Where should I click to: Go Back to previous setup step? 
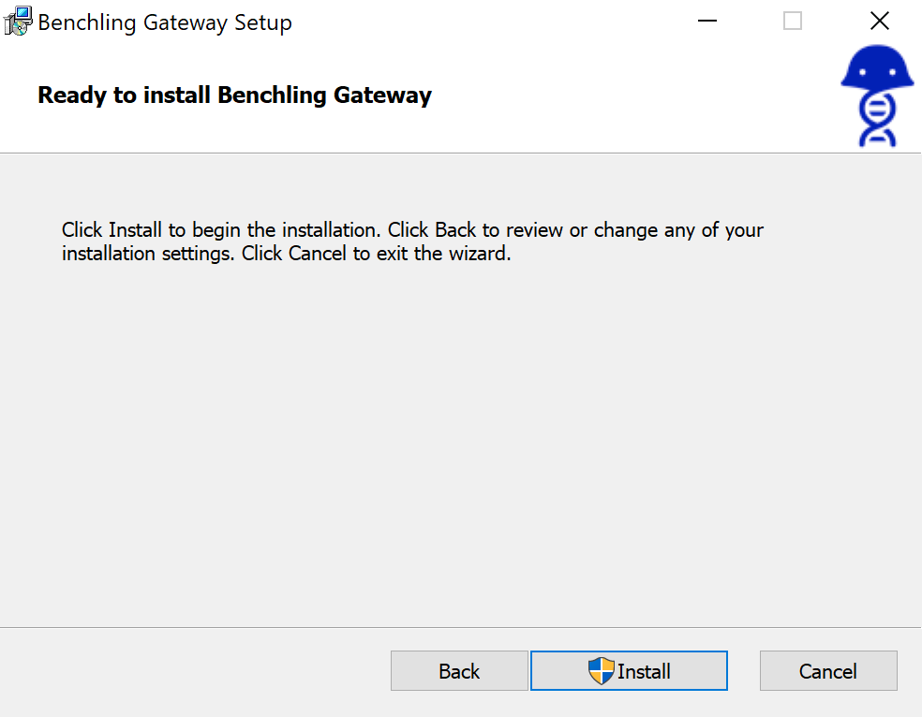[x=459, y=671]
